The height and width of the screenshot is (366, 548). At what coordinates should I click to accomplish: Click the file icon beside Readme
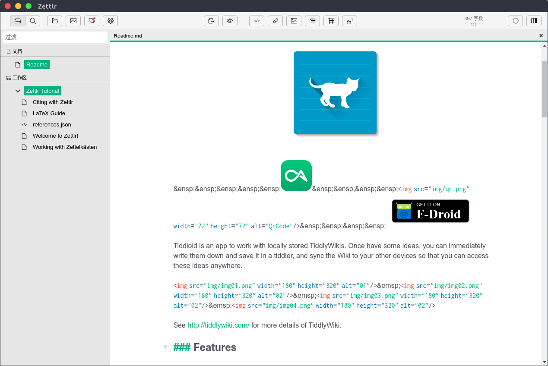[18, 65]
